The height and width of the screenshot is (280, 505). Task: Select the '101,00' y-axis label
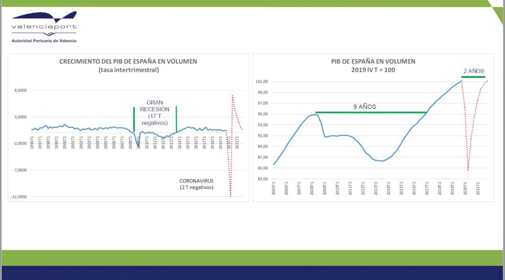tap(262, 82)
